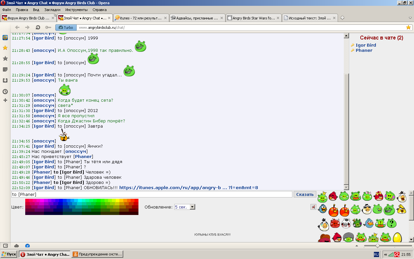Open the Справка menu

coord(100,10)
